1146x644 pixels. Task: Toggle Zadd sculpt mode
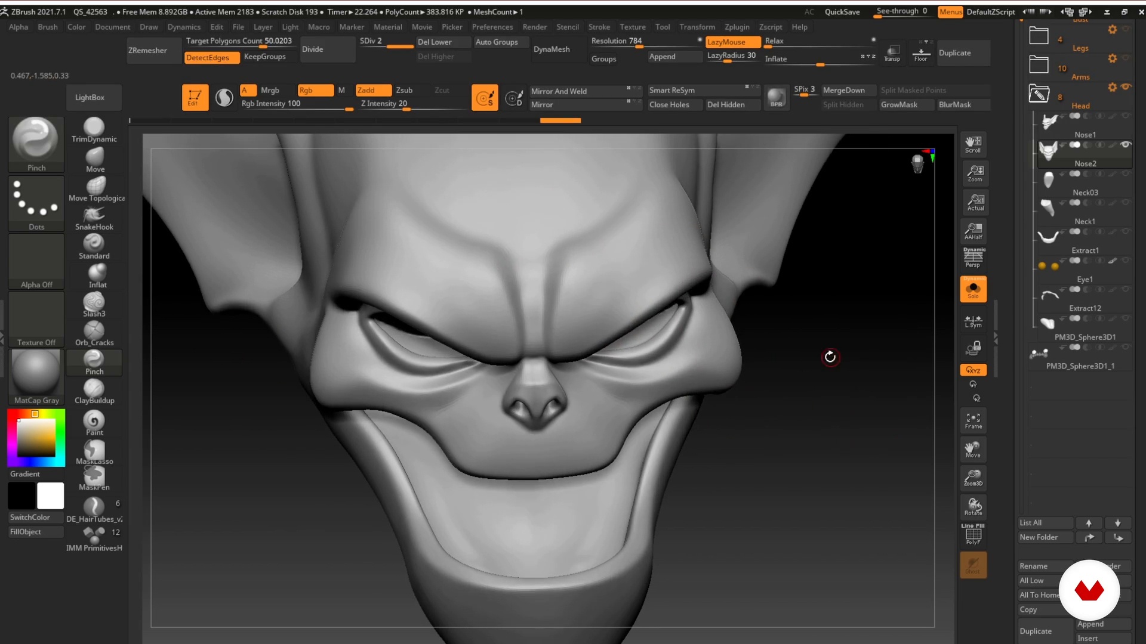click(373, 90)
